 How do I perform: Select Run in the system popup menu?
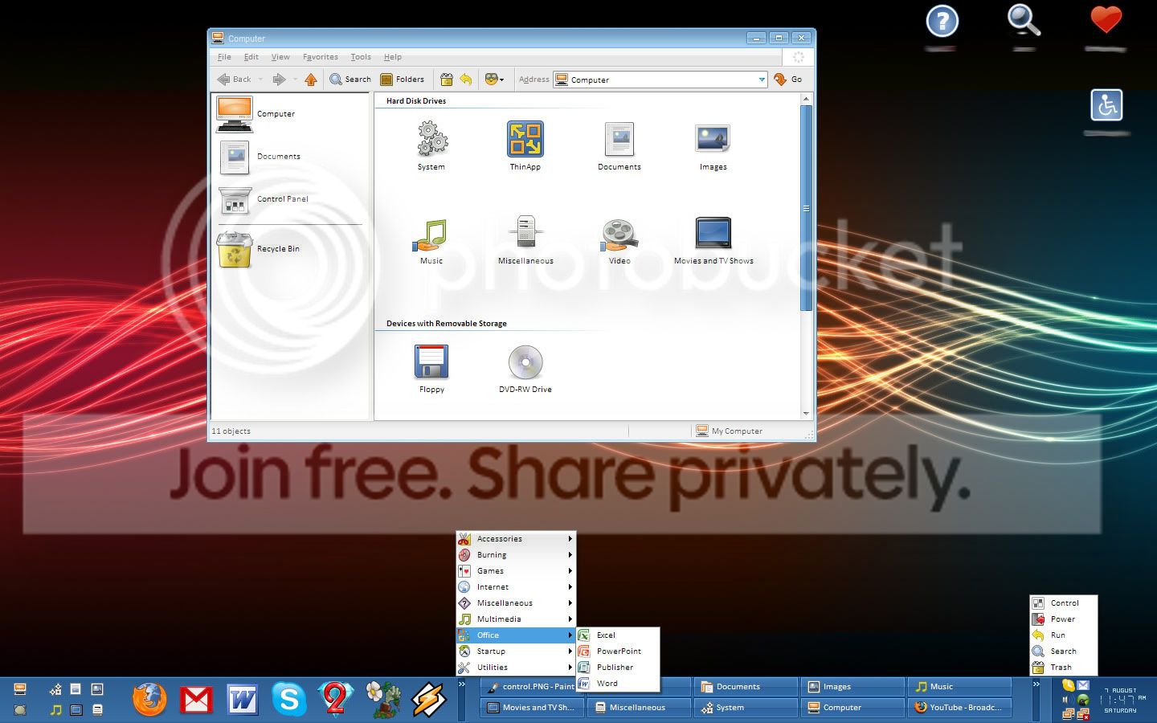pos(1063,635)
